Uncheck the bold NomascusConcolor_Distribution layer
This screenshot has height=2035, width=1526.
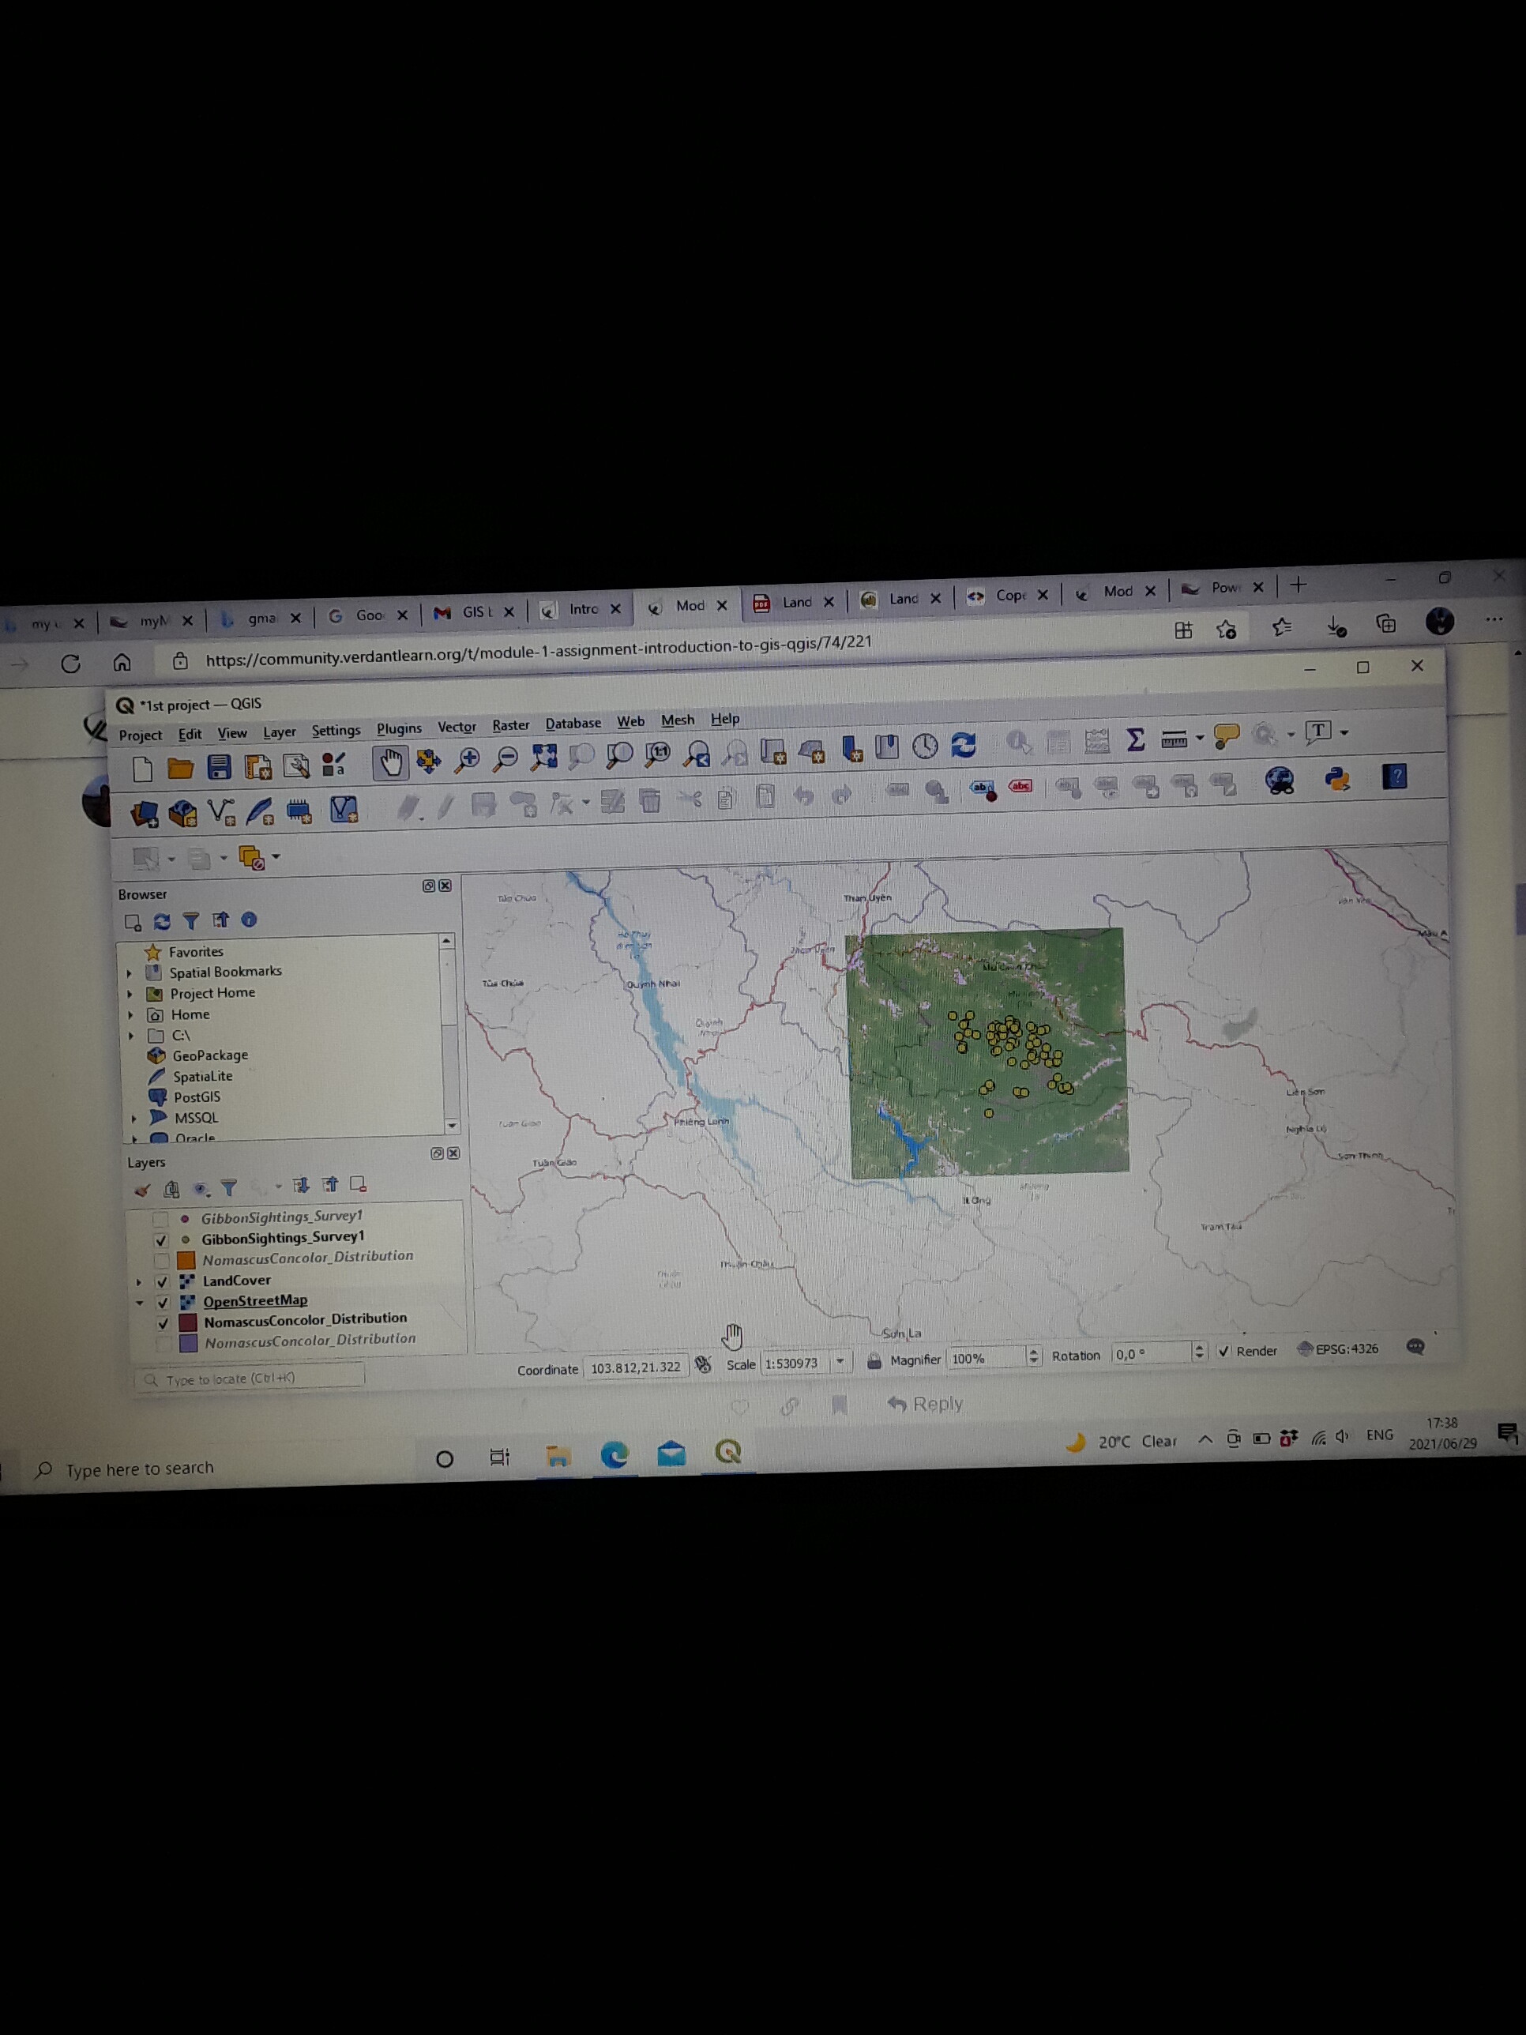tap(163, 1324)
